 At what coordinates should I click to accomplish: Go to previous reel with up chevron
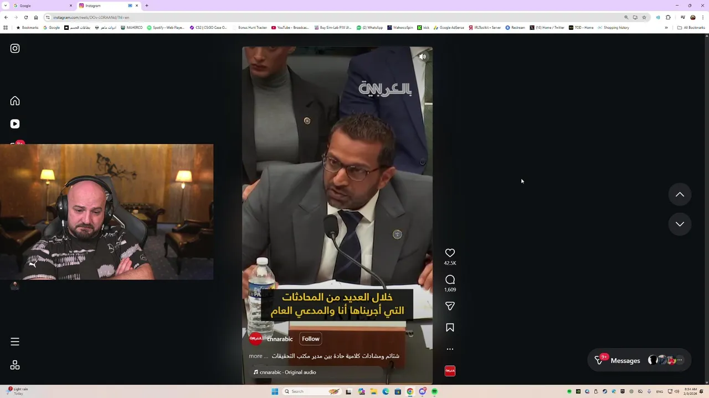pyautogui.click(x=680, y=195)
